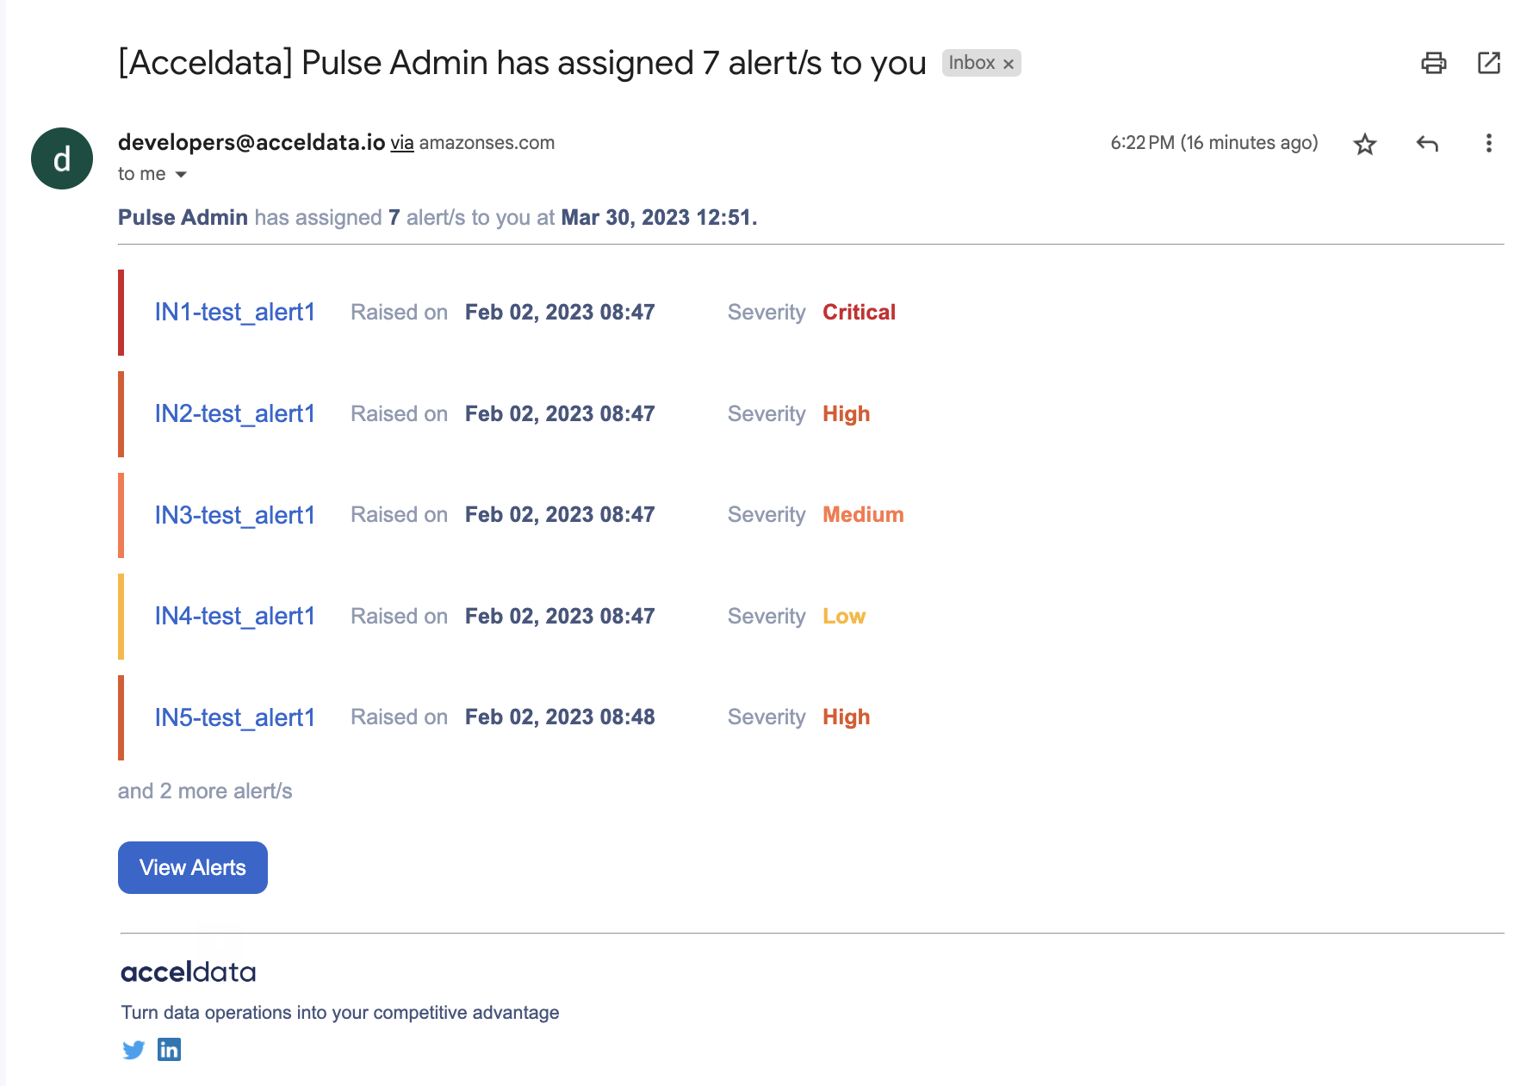Image resolution: width=1527 pixels, height=1086 pixels.
Task: Open the IN1-test_alert1 link
Action: pos(234,312)
